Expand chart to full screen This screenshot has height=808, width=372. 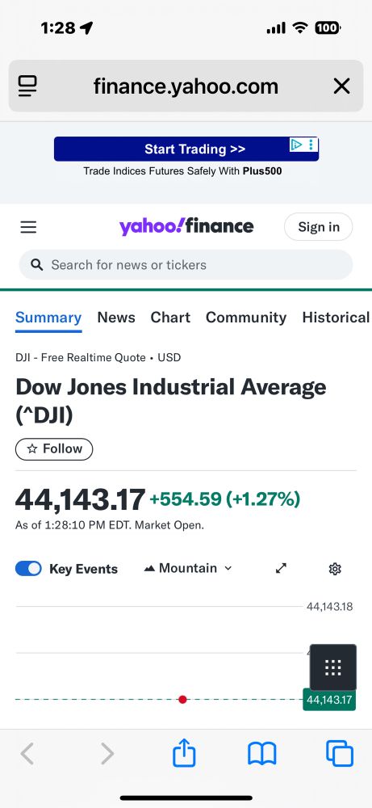pyautogui.click(x=281, y=568)
